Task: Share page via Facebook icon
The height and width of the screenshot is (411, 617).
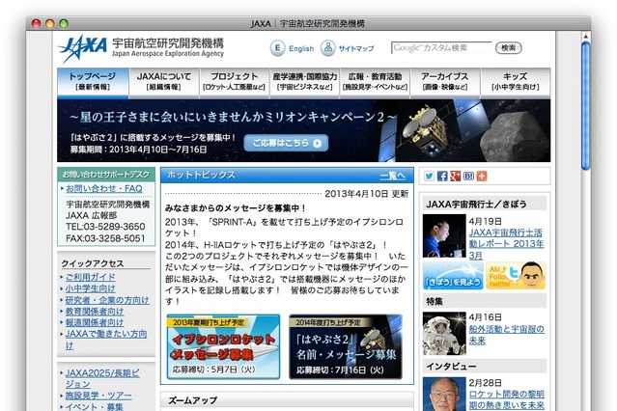Action: [x=442, y=177]
